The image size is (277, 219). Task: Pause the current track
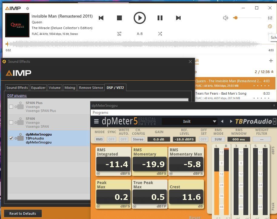pyautogui.click(x=160, y=18)
